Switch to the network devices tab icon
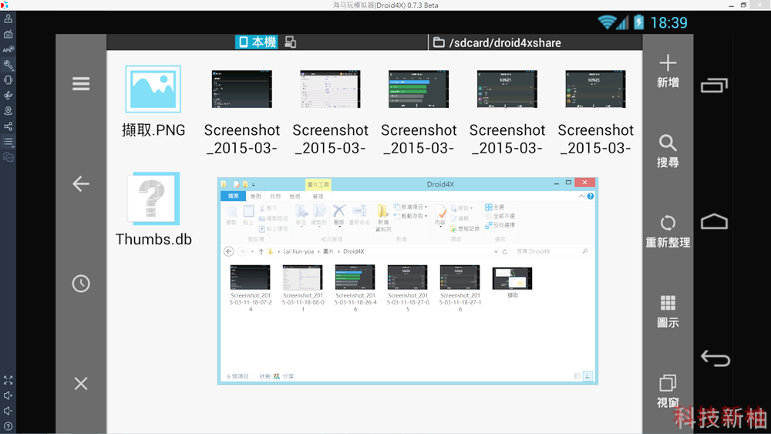The width and height of the screenshot is (771, 434). pyautogui.click(x=291, y=42)
